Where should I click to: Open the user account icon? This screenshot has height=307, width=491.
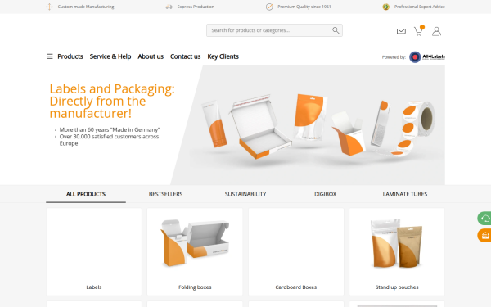pos(436,31)
